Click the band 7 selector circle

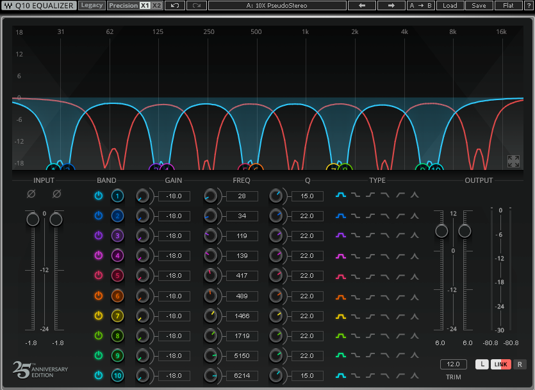point(117,316)
